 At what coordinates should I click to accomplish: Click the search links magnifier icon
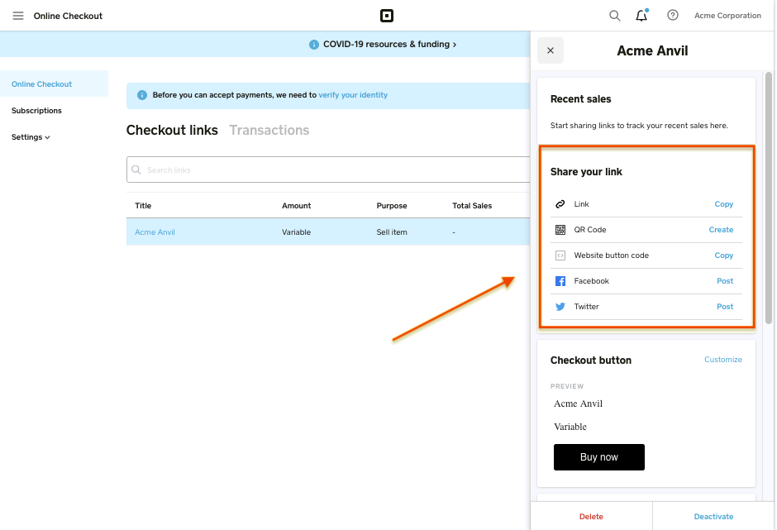click(136, 170)
